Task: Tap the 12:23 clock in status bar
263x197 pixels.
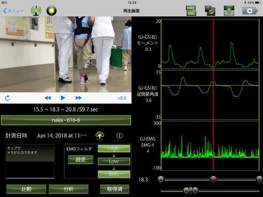Action: (132, 3)
